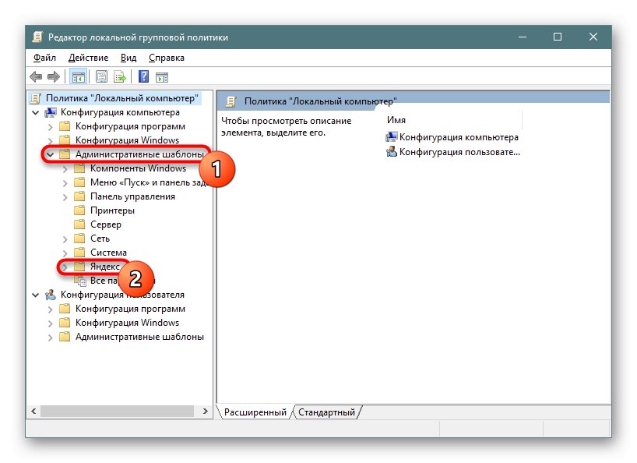
Task: Click the folder icon next to Яндекс
Action: [79, 267]
